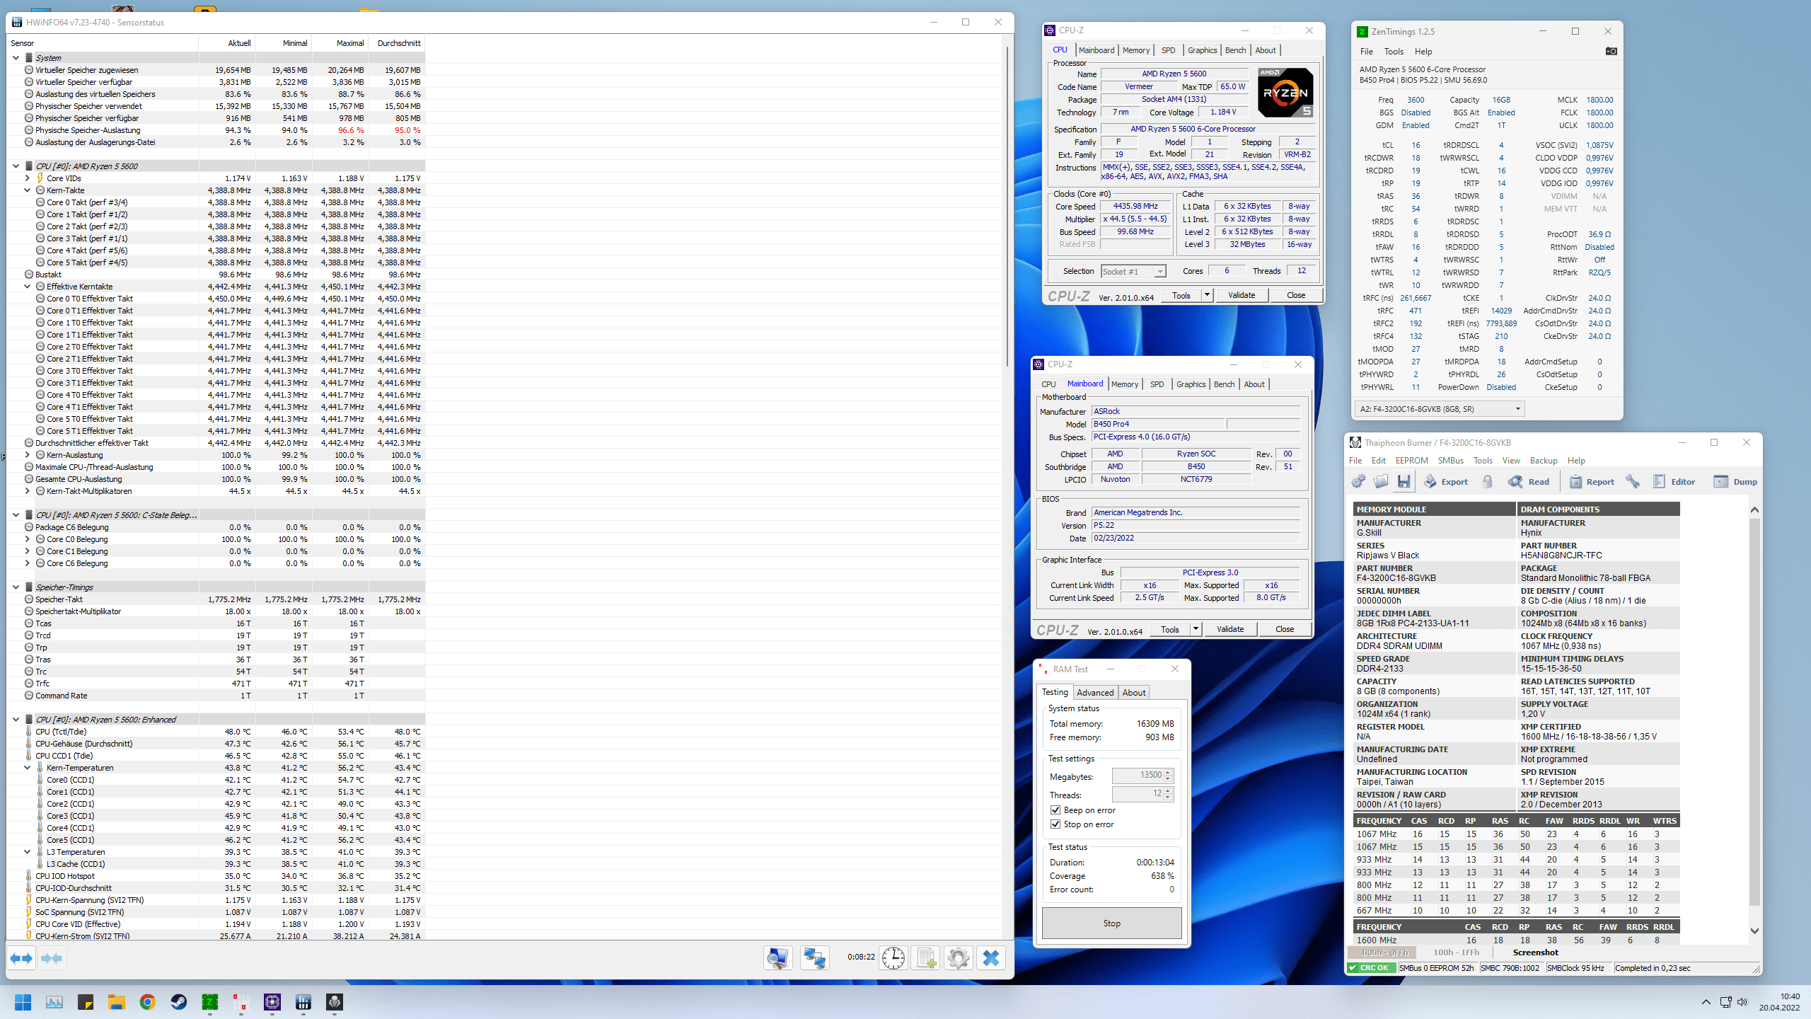The image size is (1811, 1019).
Task: Click Close in top CPU-Z window
Action: click(x=1296, y=295)
